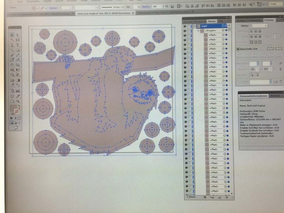The width and height of the screenshot is (284, 213).
Task: Switch to the Ebenen panel tab
Action: pyautogui.click(x=212, y=21)
